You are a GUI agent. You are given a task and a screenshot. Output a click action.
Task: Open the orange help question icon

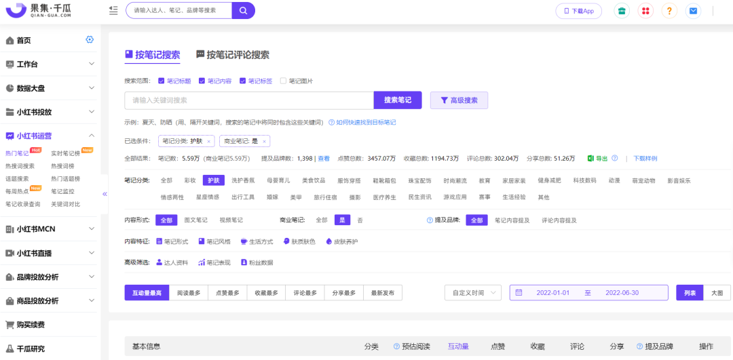click(669, 11)
